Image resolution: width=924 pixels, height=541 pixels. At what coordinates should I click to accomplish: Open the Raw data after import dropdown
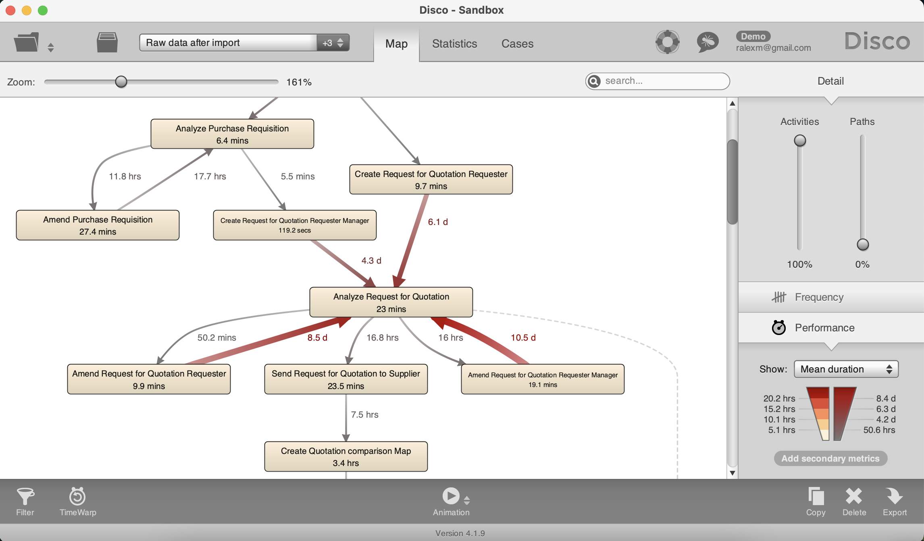click(244, 43)
